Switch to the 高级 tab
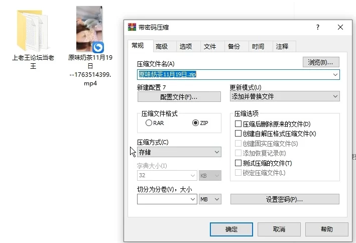Viewport: 356px width, 243px height. [x=165, y=47]
